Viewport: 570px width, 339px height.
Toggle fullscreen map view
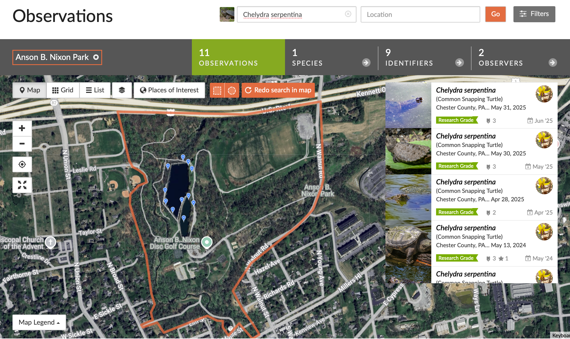(x=22, y=185)
